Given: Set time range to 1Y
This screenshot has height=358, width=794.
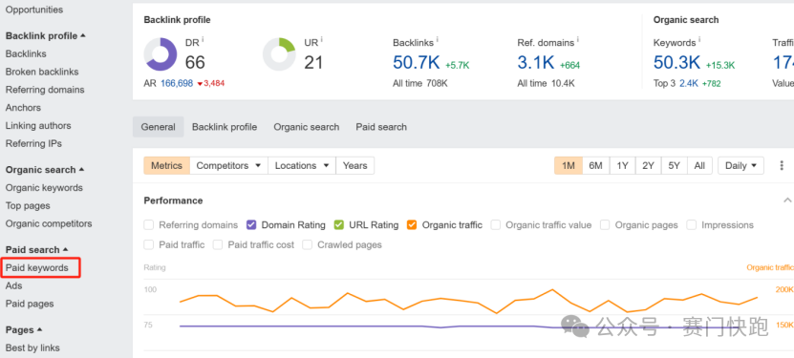Looking at the screenshot, I should pos(622,165).
